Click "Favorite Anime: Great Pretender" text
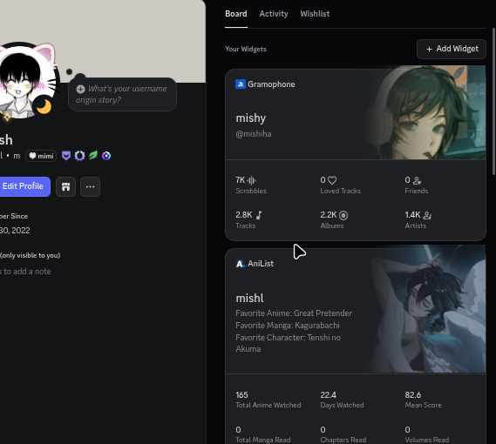This screenshot has width=496, height=444. [294, 313]
